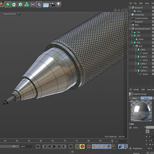Select the Subdivision Surface generator icon

coord(8,4)
